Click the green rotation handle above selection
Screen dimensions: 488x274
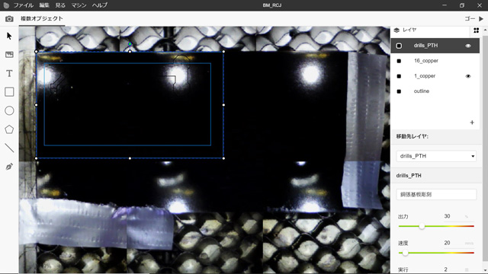130,44
